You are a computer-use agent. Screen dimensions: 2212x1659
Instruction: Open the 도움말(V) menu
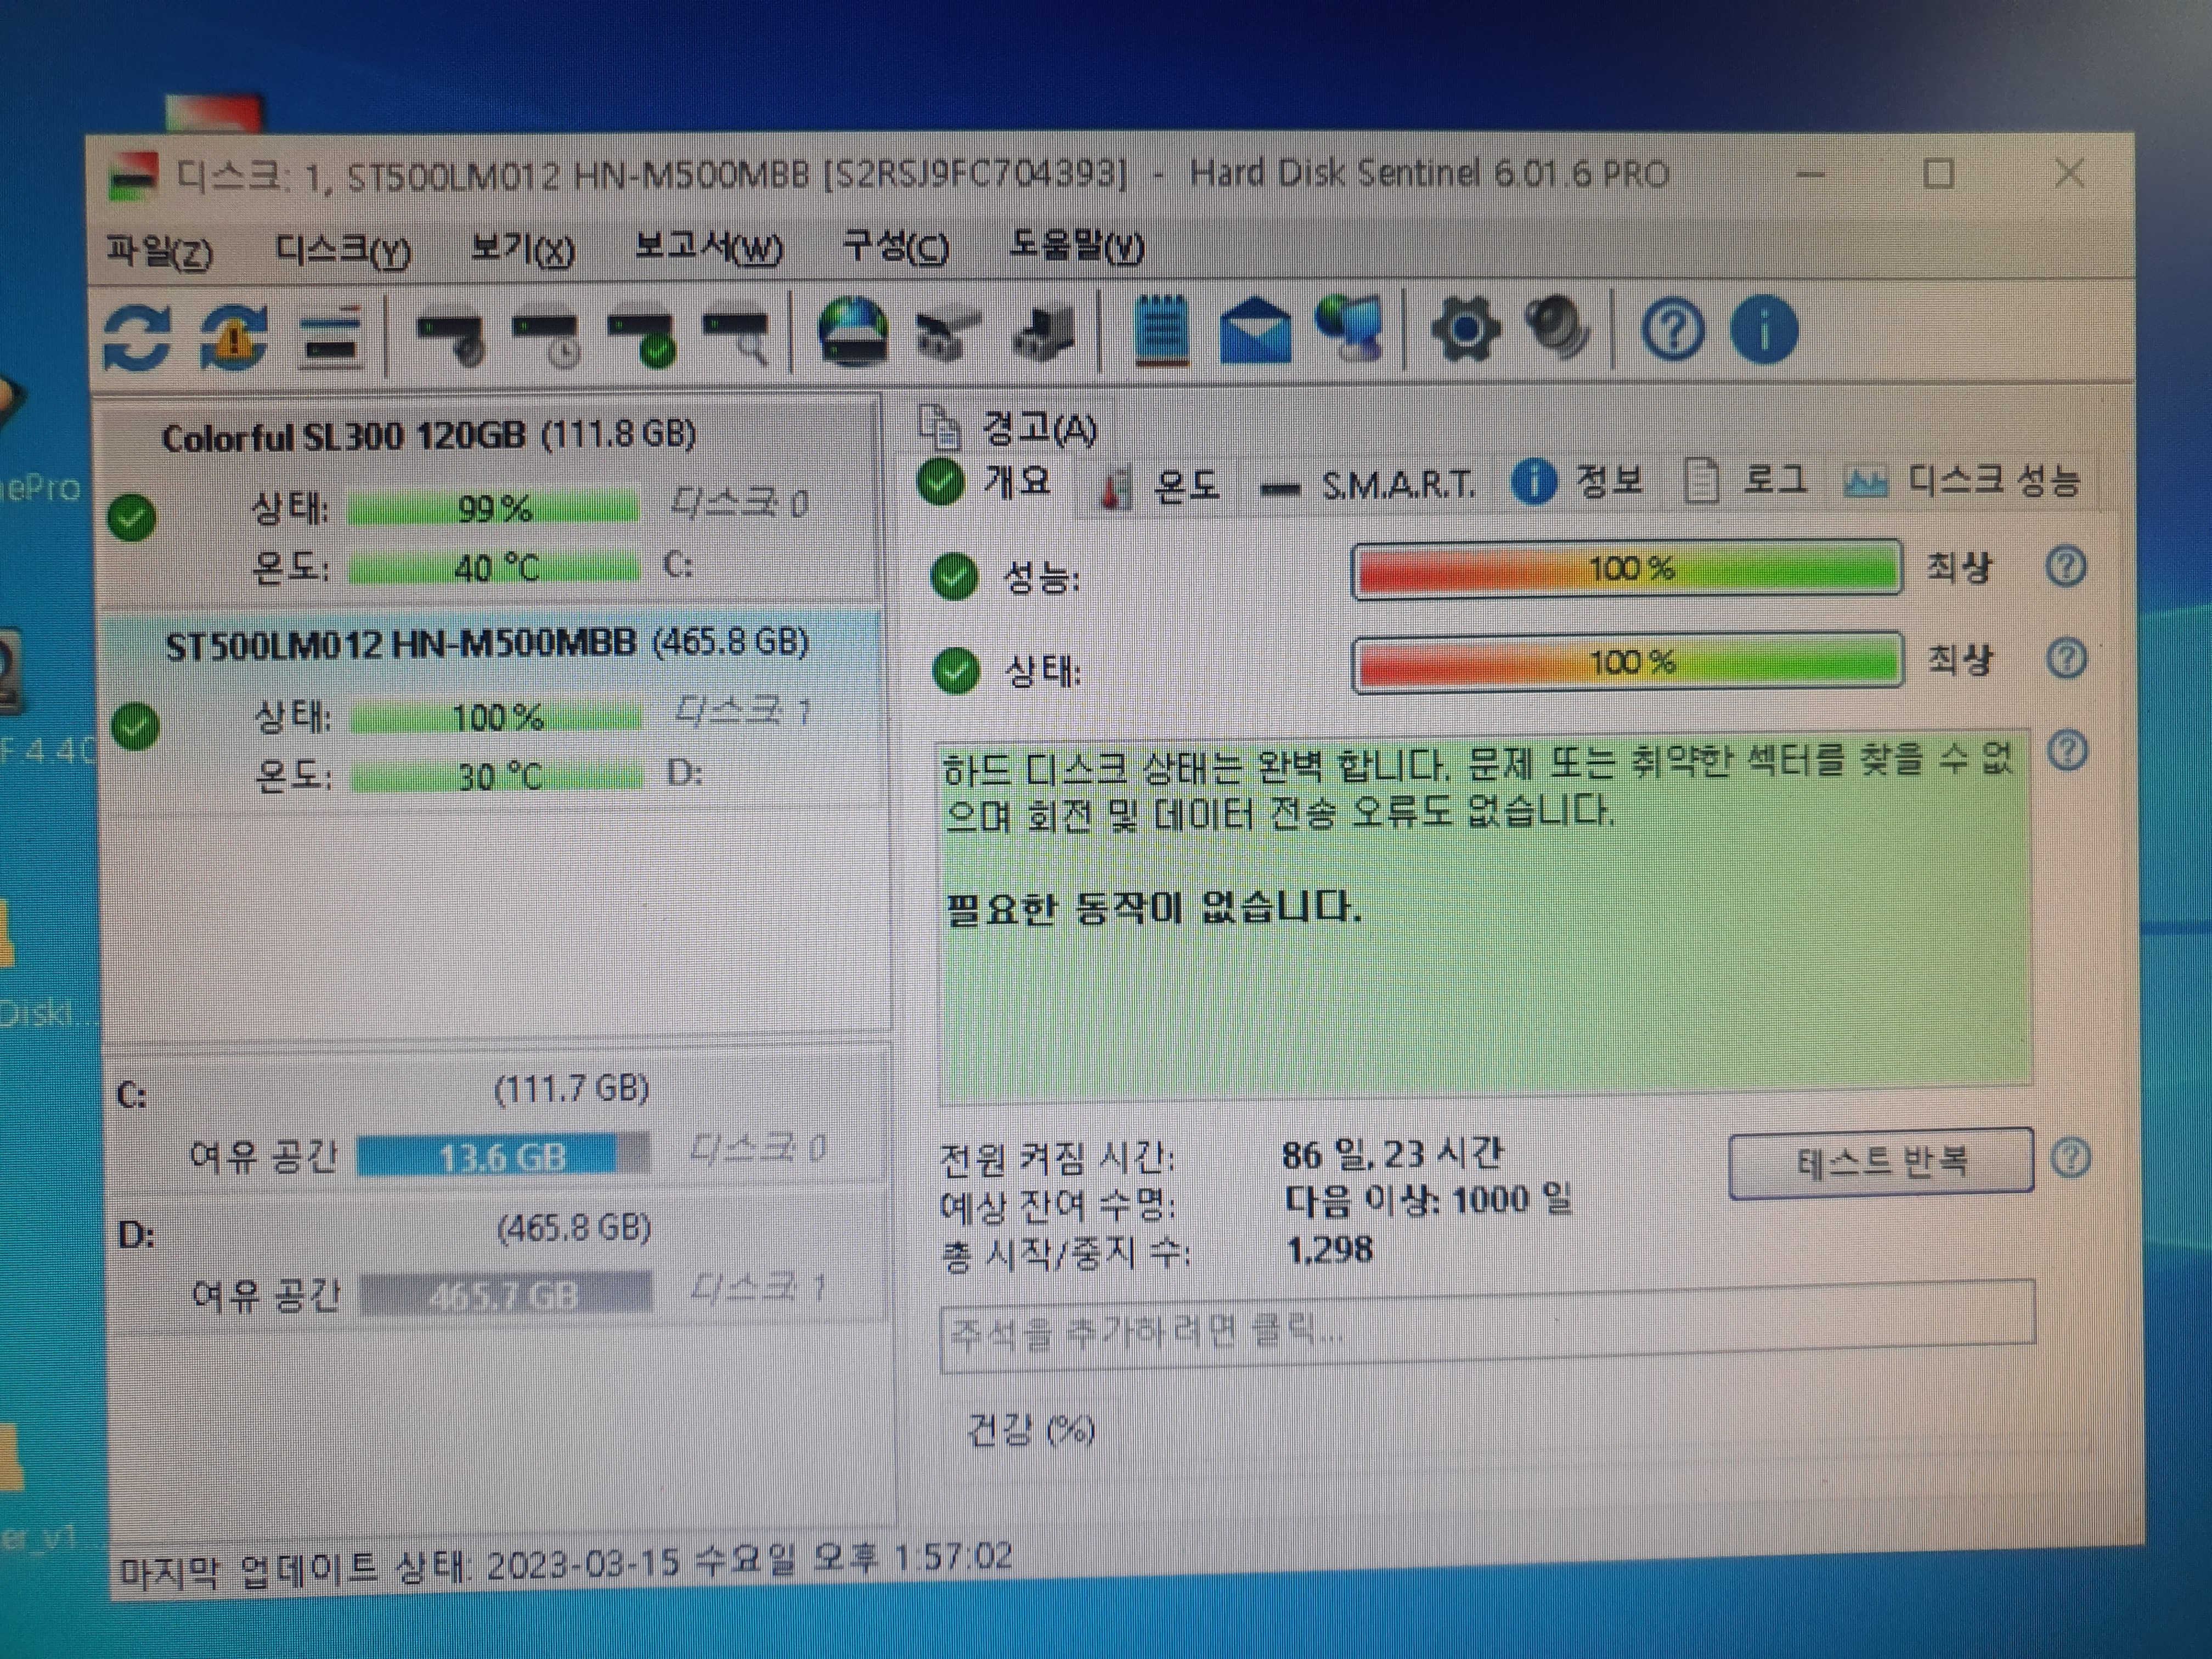[1076, 245]
